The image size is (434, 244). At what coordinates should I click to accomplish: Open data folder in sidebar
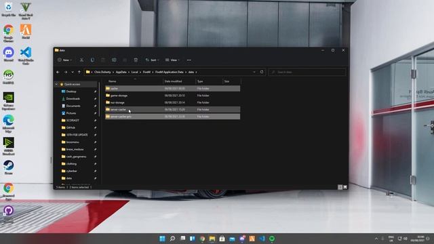click(69, 178)
